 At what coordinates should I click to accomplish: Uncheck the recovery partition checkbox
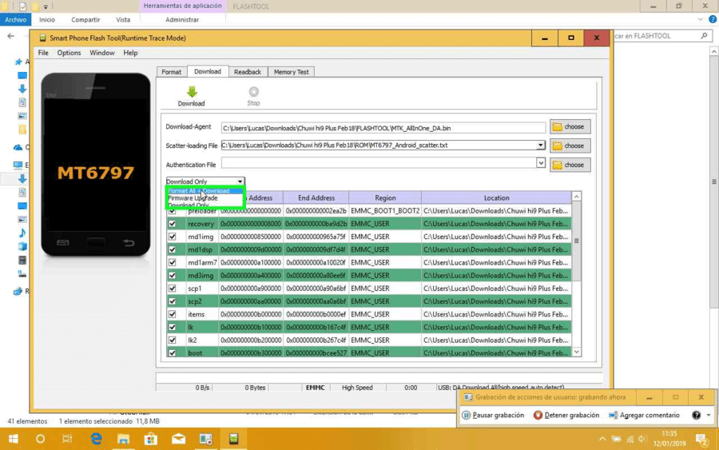173,224
